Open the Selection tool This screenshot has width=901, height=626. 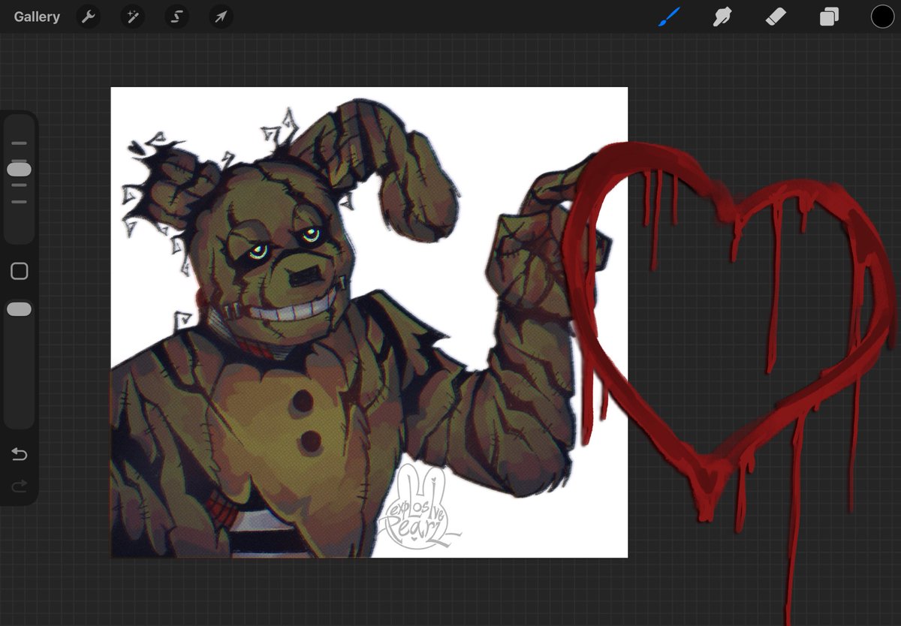pos(176,17)
